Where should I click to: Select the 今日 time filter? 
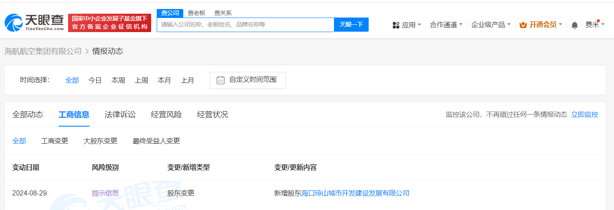[95, 80]
